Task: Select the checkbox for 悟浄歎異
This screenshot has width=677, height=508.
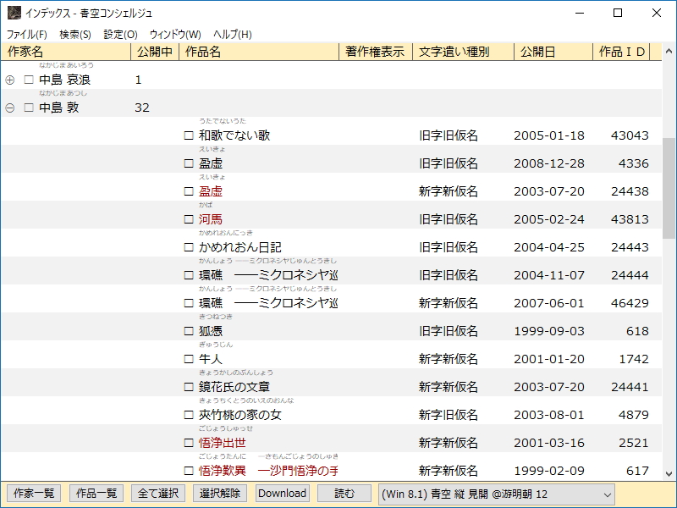Action: click(189, 471)
